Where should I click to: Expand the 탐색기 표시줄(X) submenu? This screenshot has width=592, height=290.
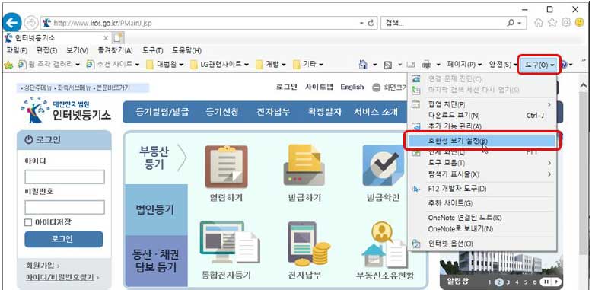[549, 174]
